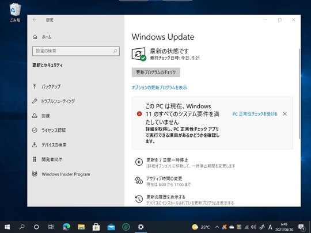Open the 25°C weather widget
The height and width of the screenshot is (233, 311).
click(201, 227)
